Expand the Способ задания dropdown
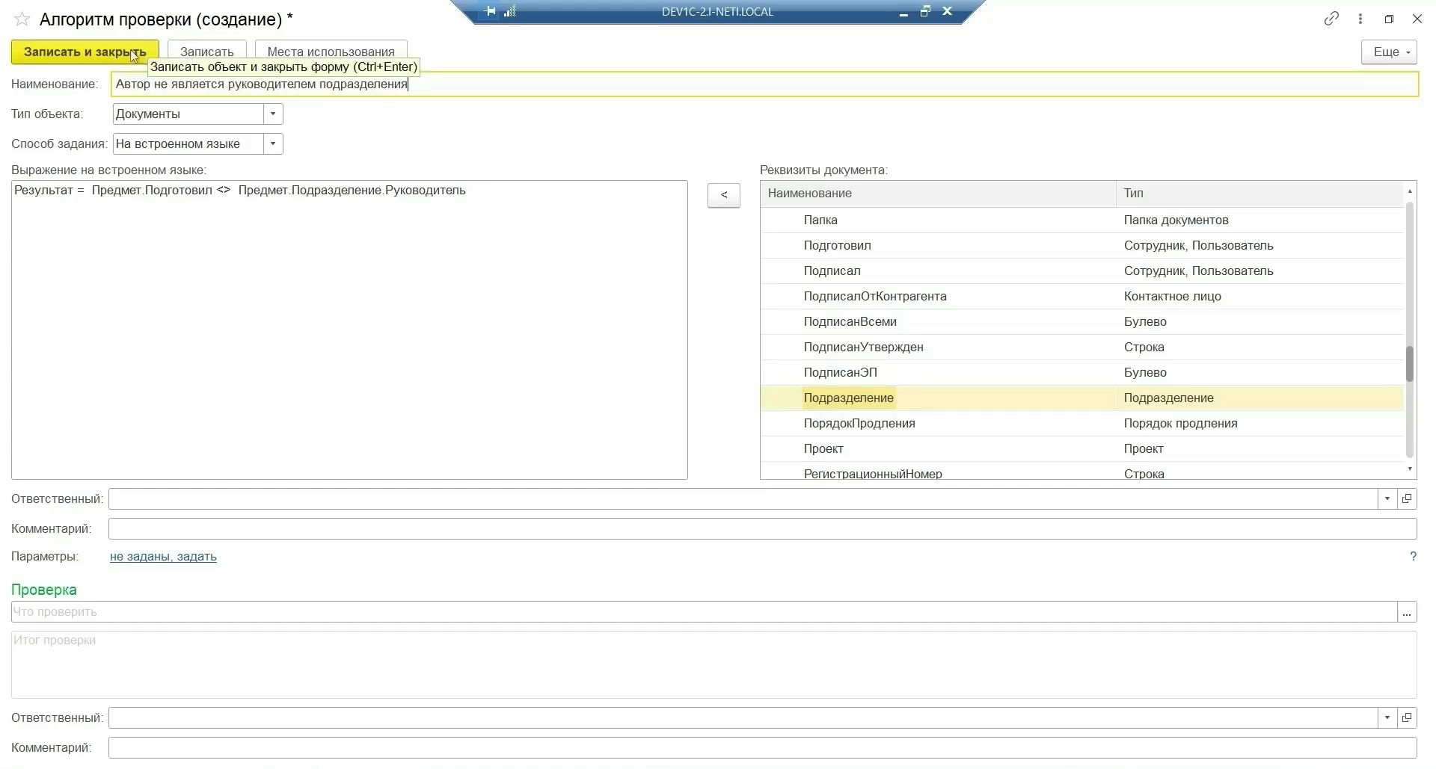This screenshot has width=1436, height=769. point(273,143)
